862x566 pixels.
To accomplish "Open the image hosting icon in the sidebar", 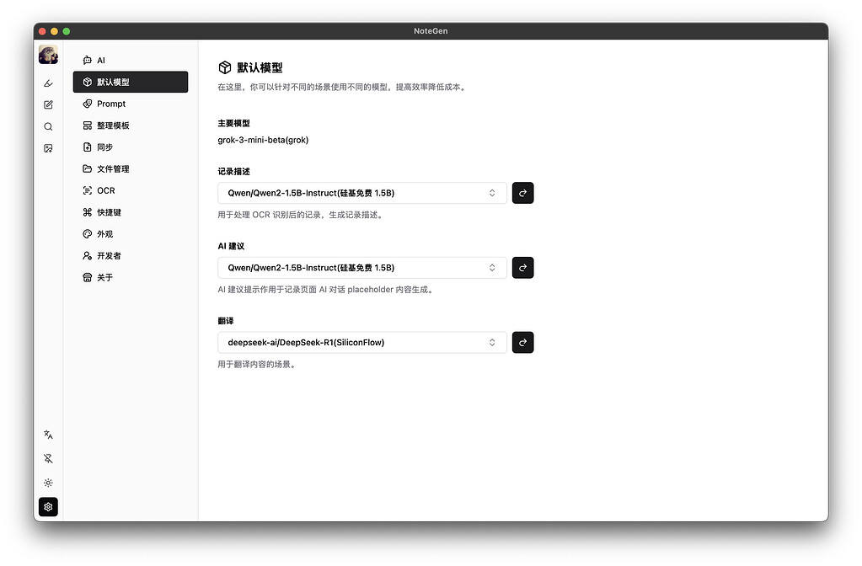I will tap(48, 148).
